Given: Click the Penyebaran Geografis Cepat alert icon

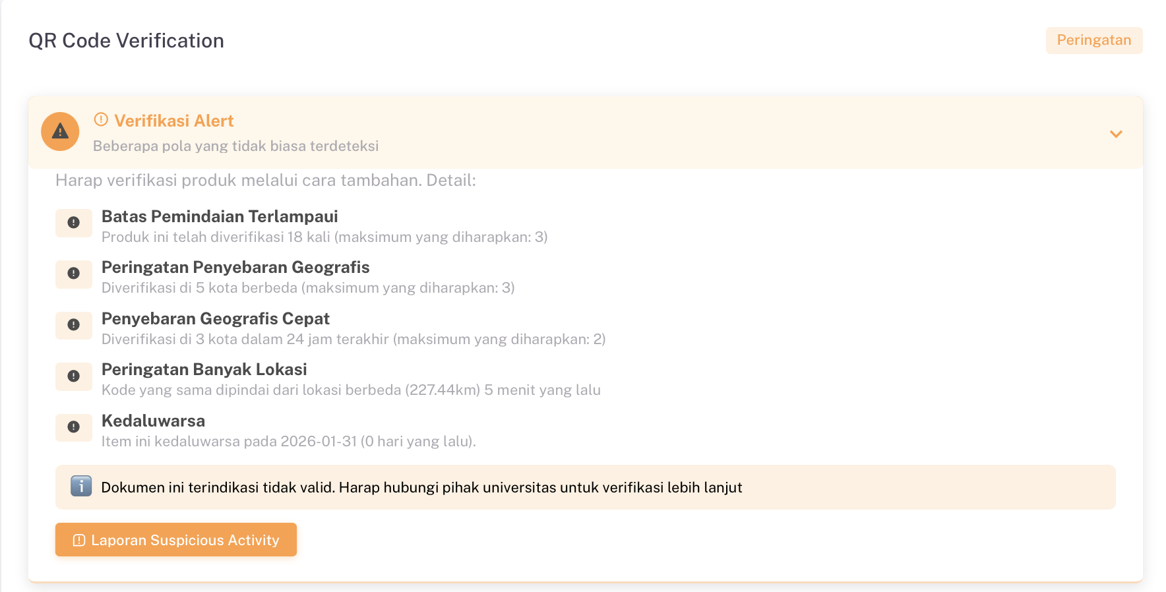Looking at the screenshot, I should coord(74,325).
